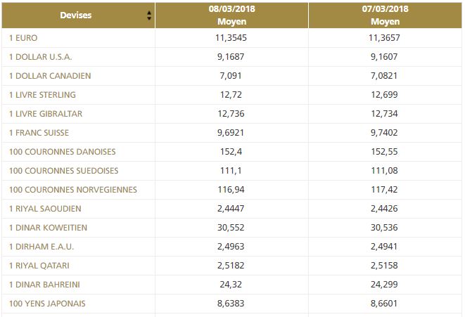The width and height of the screenshot is (465, 317).
Task: Choose the 1 RIYAL SAOUDIEN row
Action: (45, 209)
